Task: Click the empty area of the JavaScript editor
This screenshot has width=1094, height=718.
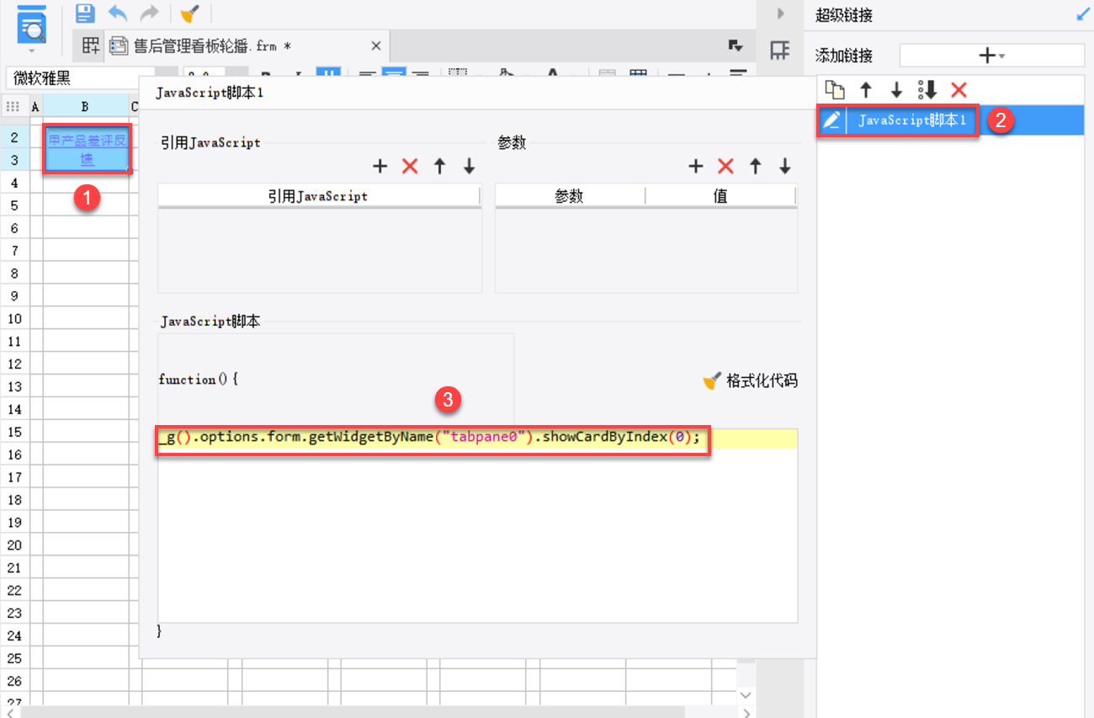Action: pos(477,535)
